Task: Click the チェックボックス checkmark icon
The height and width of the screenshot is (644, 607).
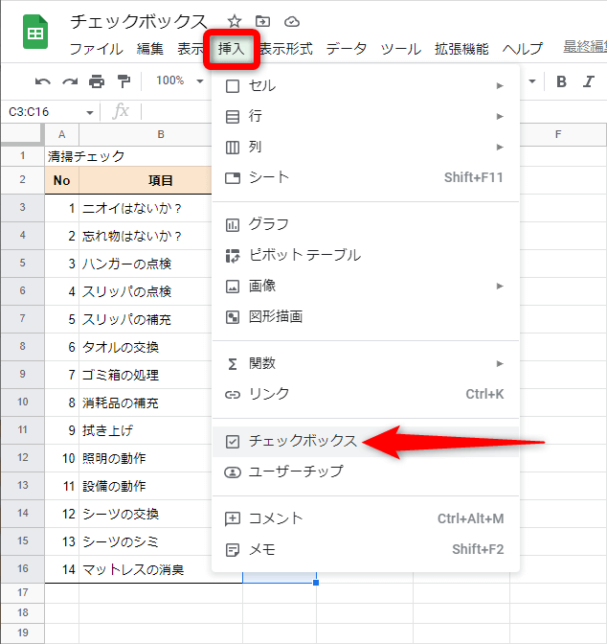Action: (233, 442)
